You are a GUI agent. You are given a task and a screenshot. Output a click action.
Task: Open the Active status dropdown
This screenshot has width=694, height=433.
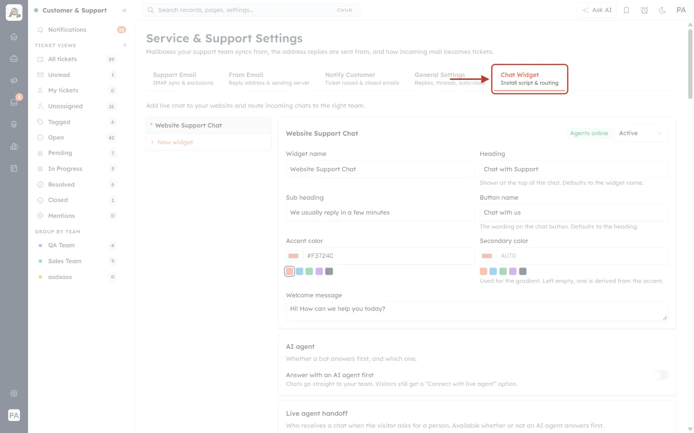pos(641,133)
